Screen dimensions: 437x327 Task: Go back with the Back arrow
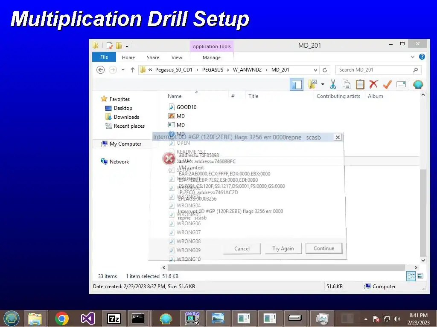point(101,70)
